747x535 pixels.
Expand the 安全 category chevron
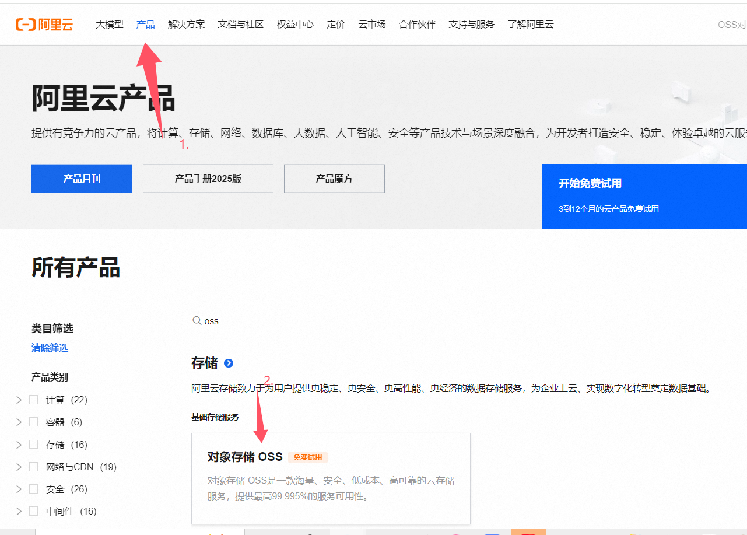coord(19,489)
